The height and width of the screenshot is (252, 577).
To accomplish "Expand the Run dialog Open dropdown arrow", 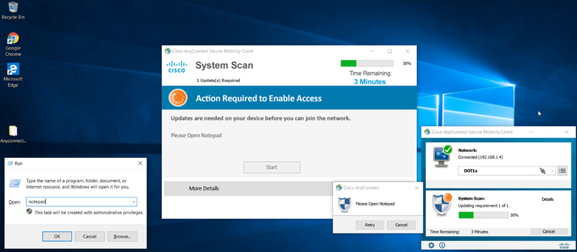I will (133, 201).
